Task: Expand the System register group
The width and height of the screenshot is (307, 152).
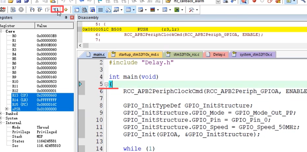Action: (1, 118)
